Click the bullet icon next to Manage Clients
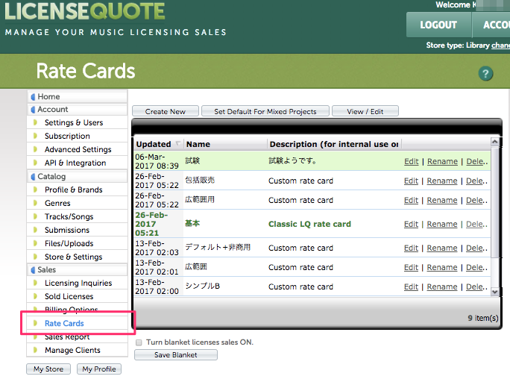The width and height of the screenshot is (510, 382). (34, 351)
